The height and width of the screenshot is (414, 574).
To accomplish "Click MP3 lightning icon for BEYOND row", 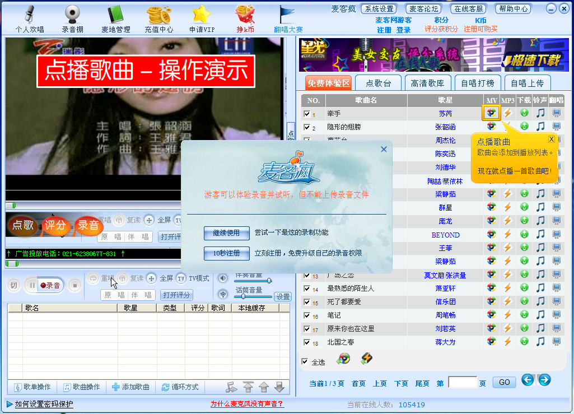I will point(507,235).
